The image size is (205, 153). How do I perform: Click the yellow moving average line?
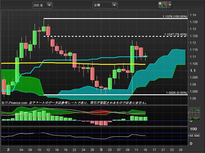73,63
